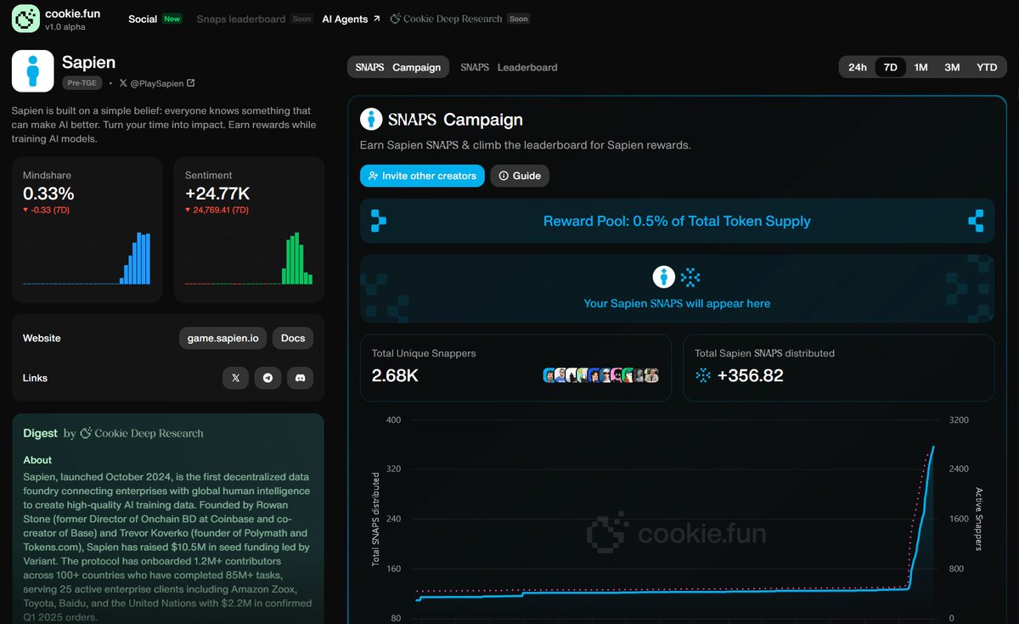Open Sapien's Discord link icon
Viewport: 1019px width, 624px height.
point(300,378)
